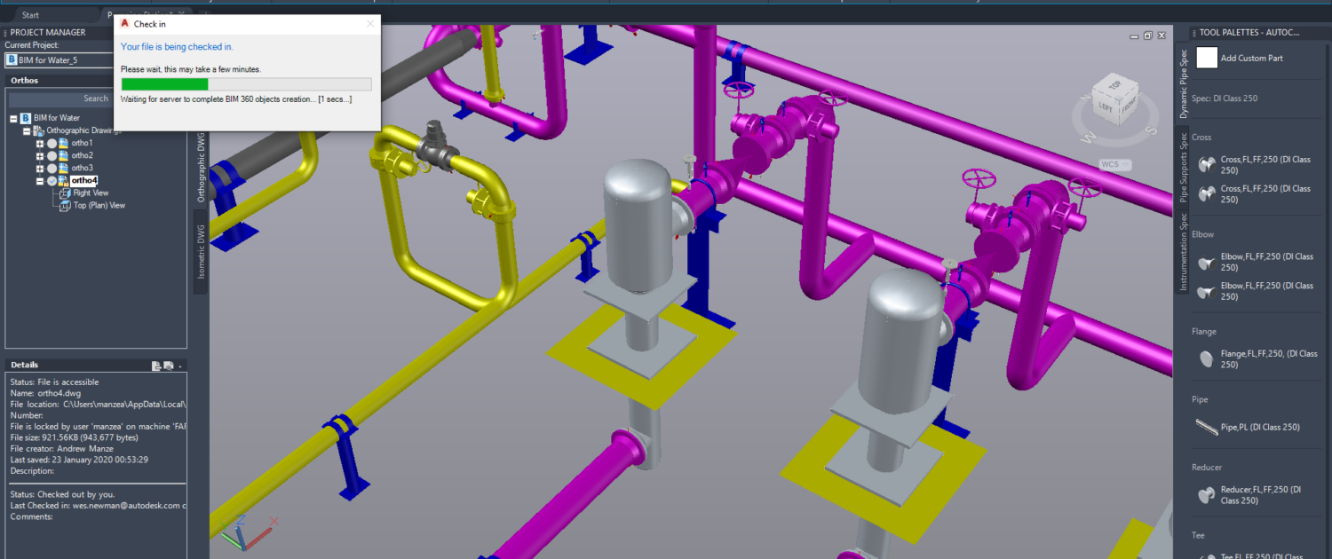This screenshot has width=1332, height=559.
Task: Insert the Flange,FL,FF,250 part icon
Action: [1207, 358]
